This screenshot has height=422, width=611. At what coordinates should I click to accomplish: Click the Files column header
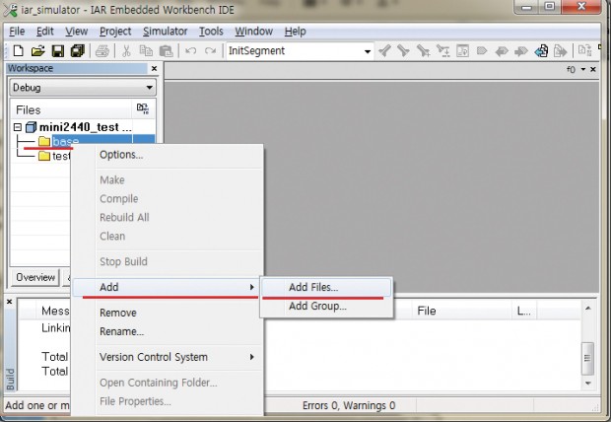(x=71, y=109)
